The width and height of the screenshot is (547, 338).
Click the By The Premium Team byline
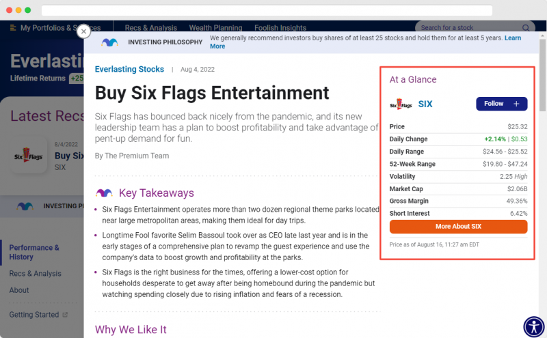point(132,156)
